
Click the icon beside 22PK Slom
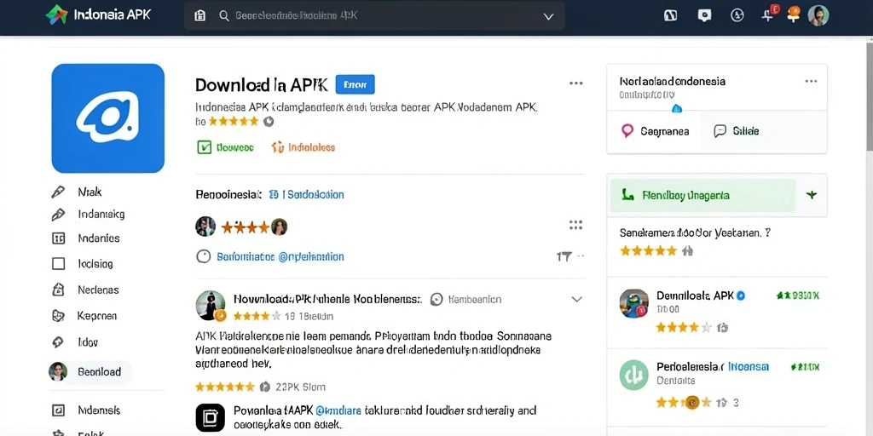(x=265, y=387)
